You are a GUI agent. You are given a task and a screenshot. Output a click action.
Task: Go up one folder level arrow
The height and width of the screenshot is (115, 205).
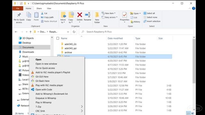pyautogui.click(x=30, y=32)
